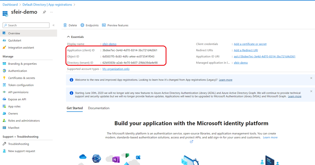The image size is (315, 165).
Task: Click the Expose an API cloud icon
Action: pyautogui.click(x=4, y=99)
